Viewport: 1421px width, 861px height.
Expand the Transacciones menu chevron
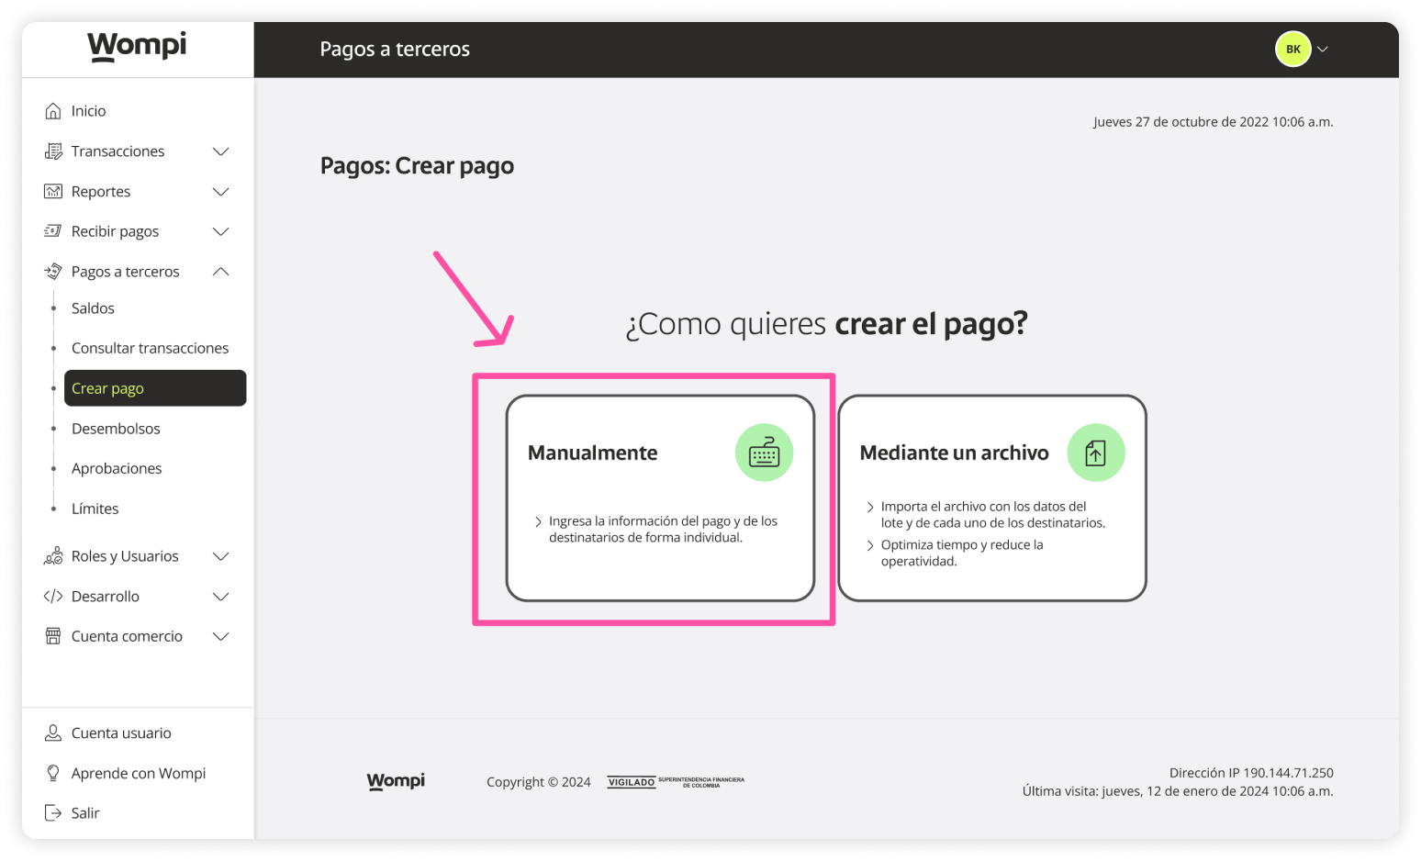click(x=220, y=151)
